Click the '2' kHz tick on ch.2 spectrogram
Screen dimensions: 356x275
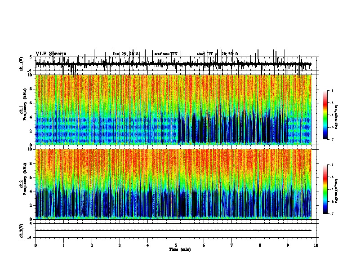(31, 205)
